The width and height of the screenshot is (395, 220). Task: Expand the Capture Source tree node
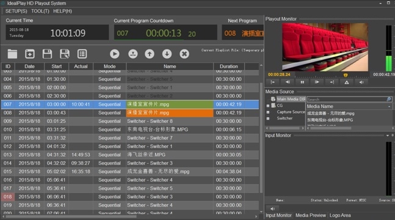pos(268,112)
